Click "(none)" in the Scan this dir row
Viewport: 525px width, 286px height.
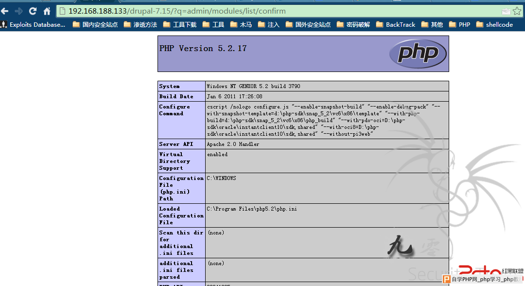[216, 233]
